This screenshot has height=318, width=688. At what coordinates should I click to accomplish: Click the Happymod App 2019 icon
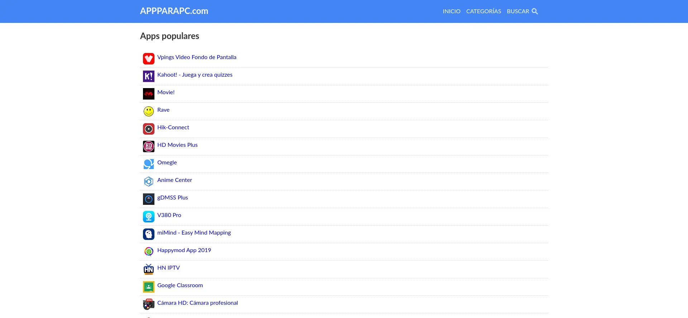[149, 252]
